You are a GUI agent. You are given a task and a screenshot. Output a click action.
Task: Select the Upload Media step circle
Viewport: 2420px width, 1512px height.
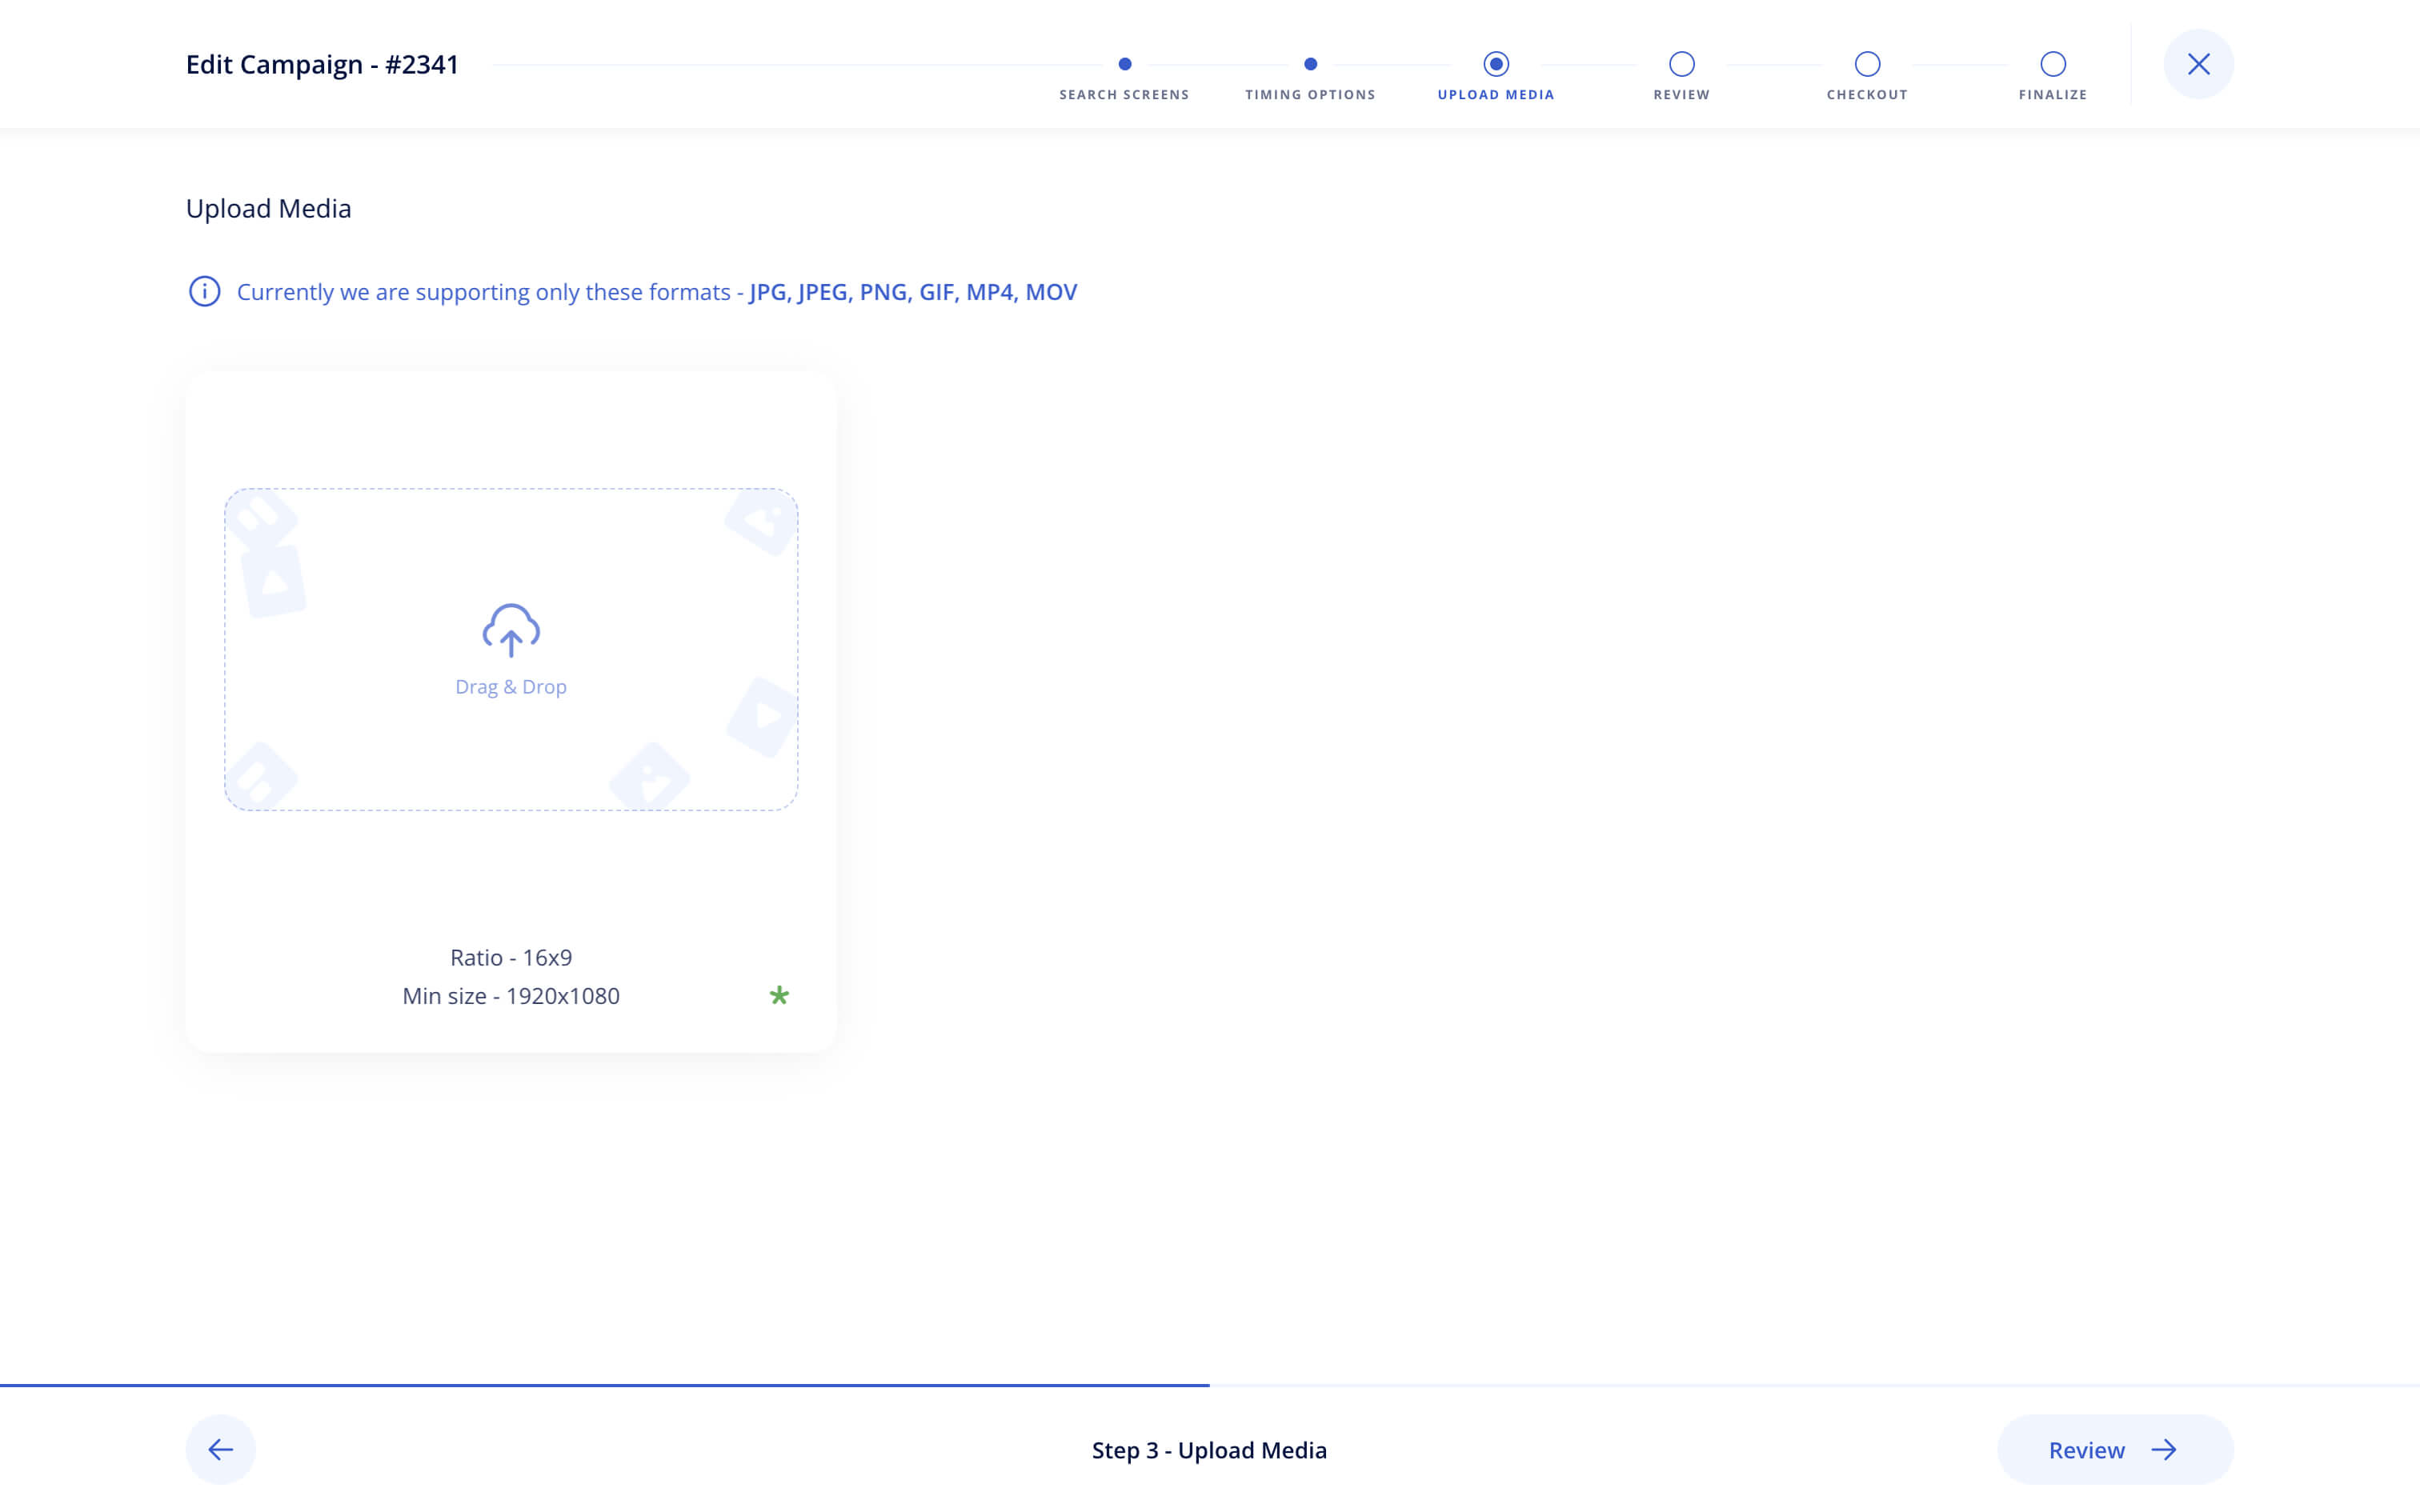1496,64
